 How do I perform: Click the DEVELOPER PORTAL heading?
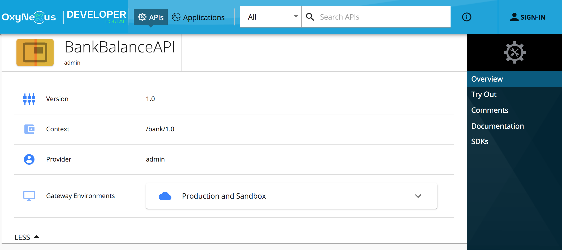pyautogui.click(x=96, y=17)
